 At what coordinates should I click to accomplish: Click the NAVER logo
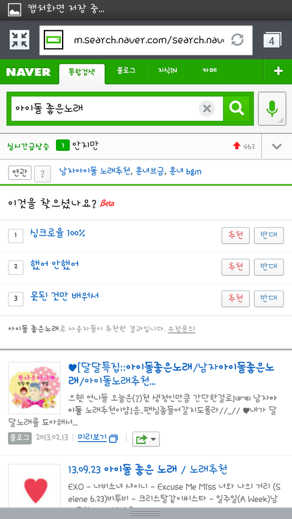29,72
